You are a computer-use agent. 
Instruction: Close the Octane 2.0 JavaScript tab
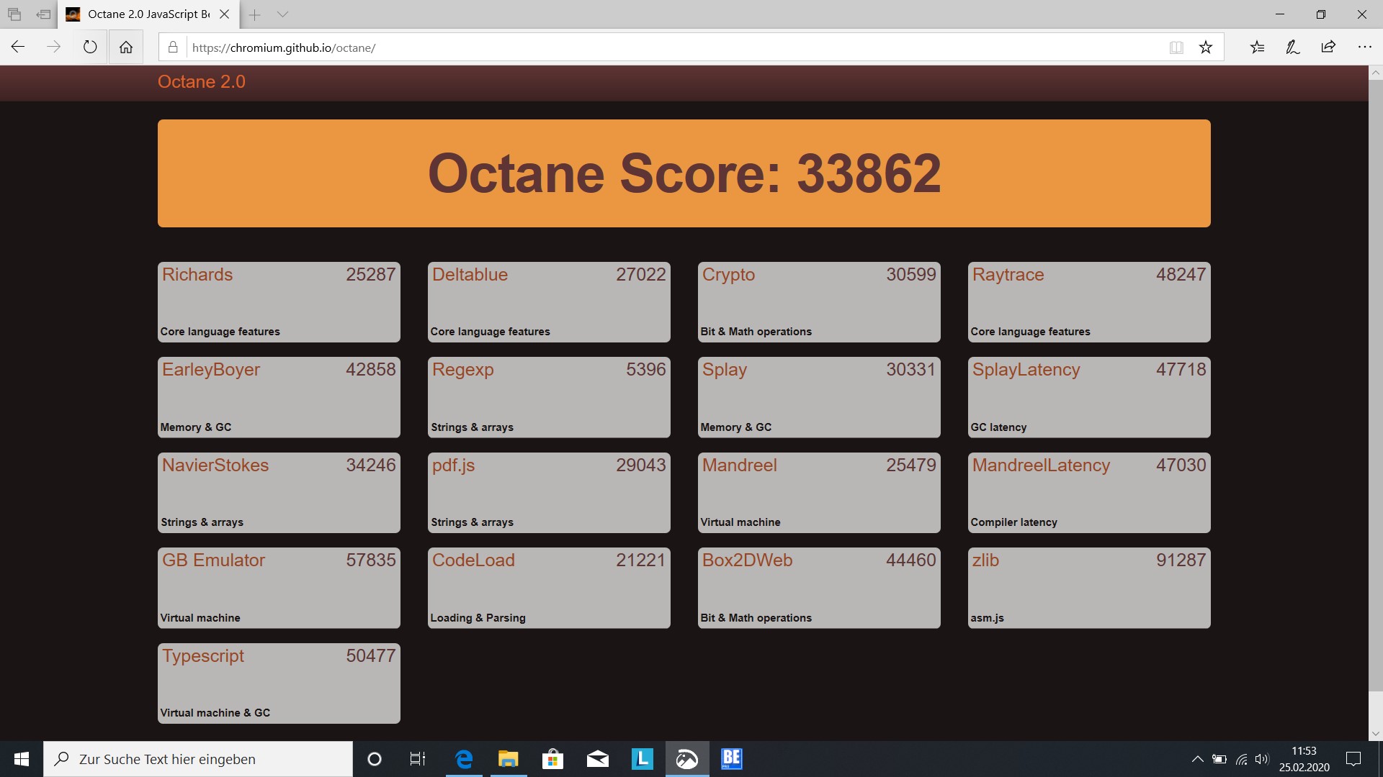224,14
